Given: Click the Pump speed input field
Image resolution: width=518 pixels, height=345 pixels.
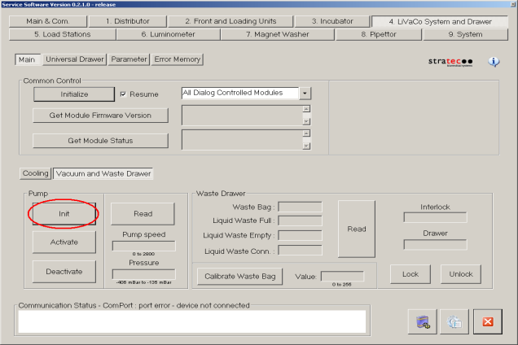Looking at the screenshot, I should pos(143,247).
